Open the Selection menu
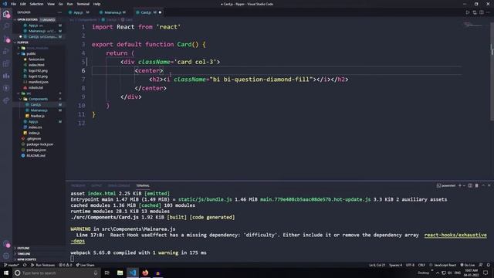The image size is (494, 278). pyautogui.click(x=36, y=4)
